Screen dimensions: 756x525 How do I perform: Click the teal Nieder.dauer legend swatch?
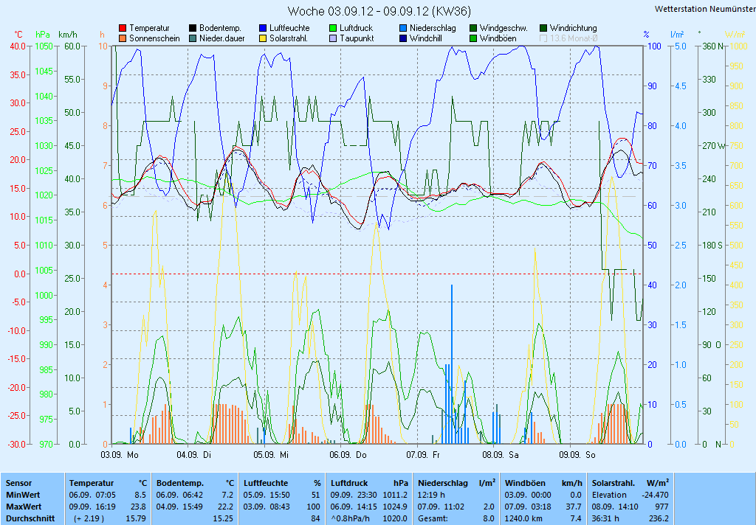[193, 38]
